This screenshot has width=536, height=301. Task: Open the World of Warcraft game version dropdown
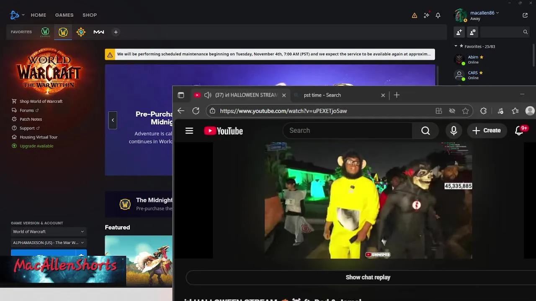pos(49,232)
